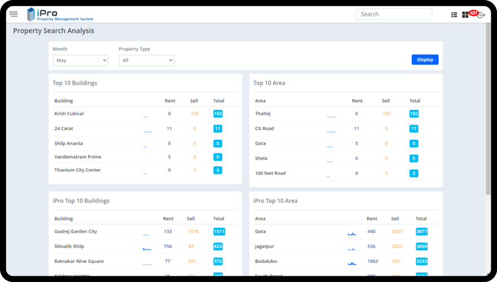Select the Thaltej area row name
This screenshot has height=282, width=497.
click(x=263, y=114)
